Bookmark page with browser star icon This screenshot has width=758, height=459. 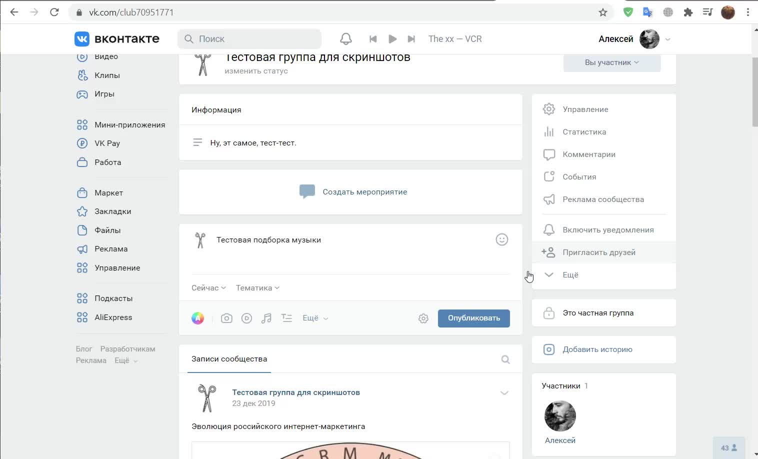tap(603, 12)
